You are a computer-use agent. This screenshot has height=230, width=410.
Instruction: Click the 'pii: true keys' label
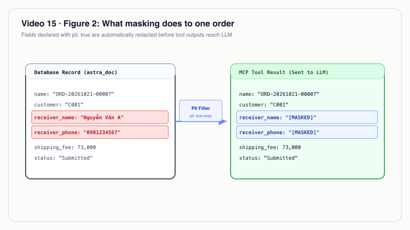(201, 116)
